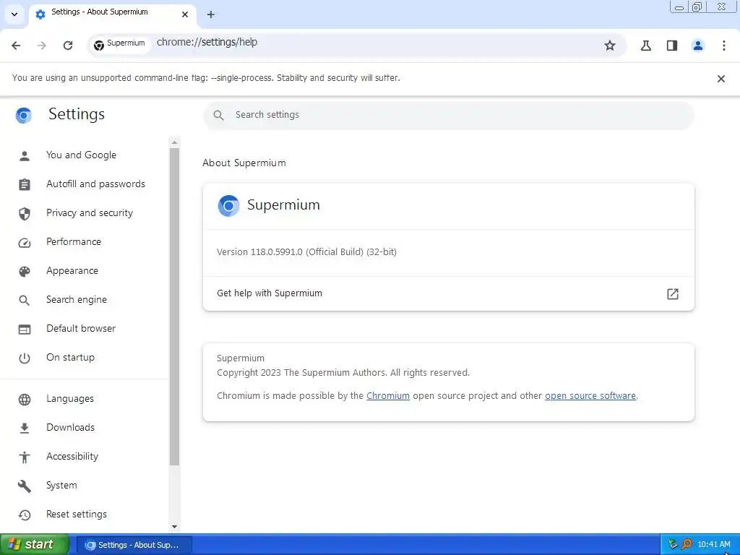Click the Supermium site info chip

[x=120, y=44]
